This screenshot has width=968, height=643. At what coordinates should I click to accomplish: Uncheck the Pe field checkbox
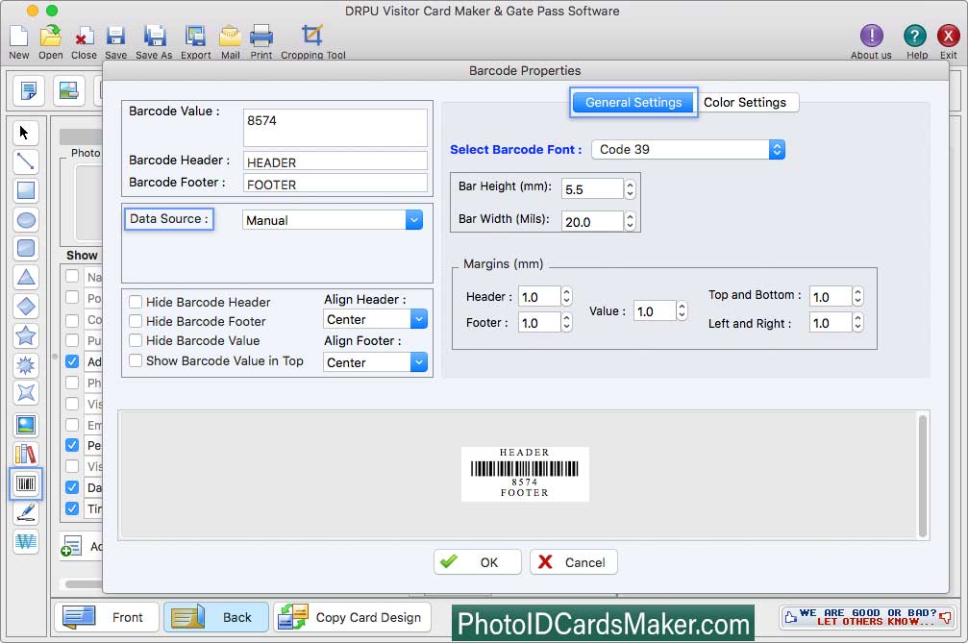(x=72, y=445)
